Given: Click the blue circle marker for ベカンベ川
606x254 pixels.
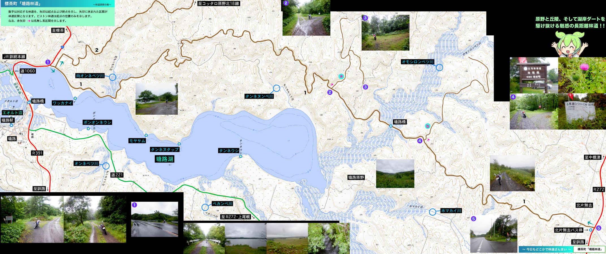Looking at the screenshot, I should pyautogui.click(x=205, y=207).
